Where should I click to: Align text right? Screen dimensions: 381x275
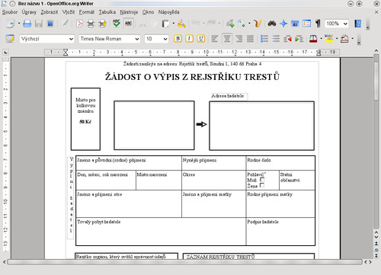point(239,39)
